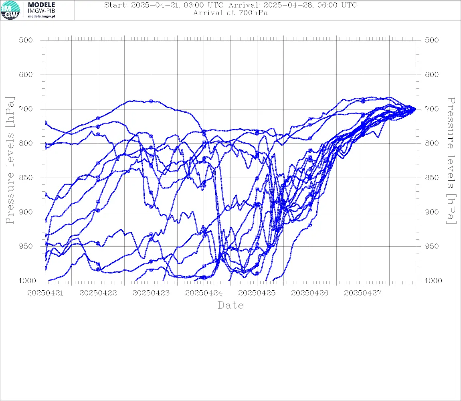Click the trajectory convergence point at 700 hPa
This screenshot has width=461, height=401.
(x=415, y=109)
